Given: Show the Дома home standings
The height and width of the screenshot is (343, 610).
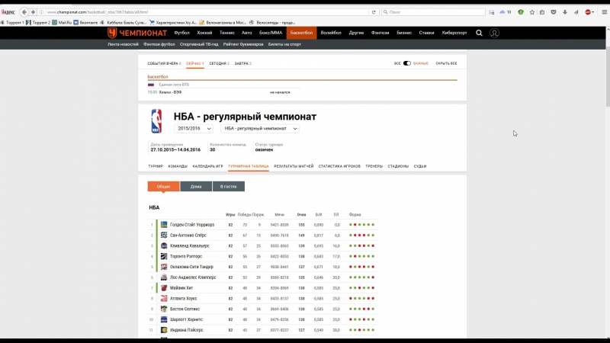Looking at the screenshot, I should 196,186.
